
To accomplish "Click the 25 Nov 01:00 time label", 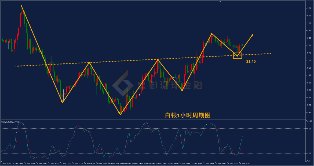I will click(x=244, y=164).
